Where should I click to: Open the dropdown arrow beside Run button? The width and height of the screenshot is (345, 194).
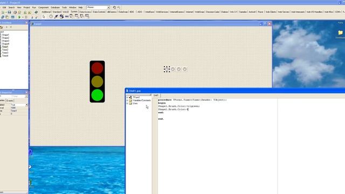[x=23, y=17]
